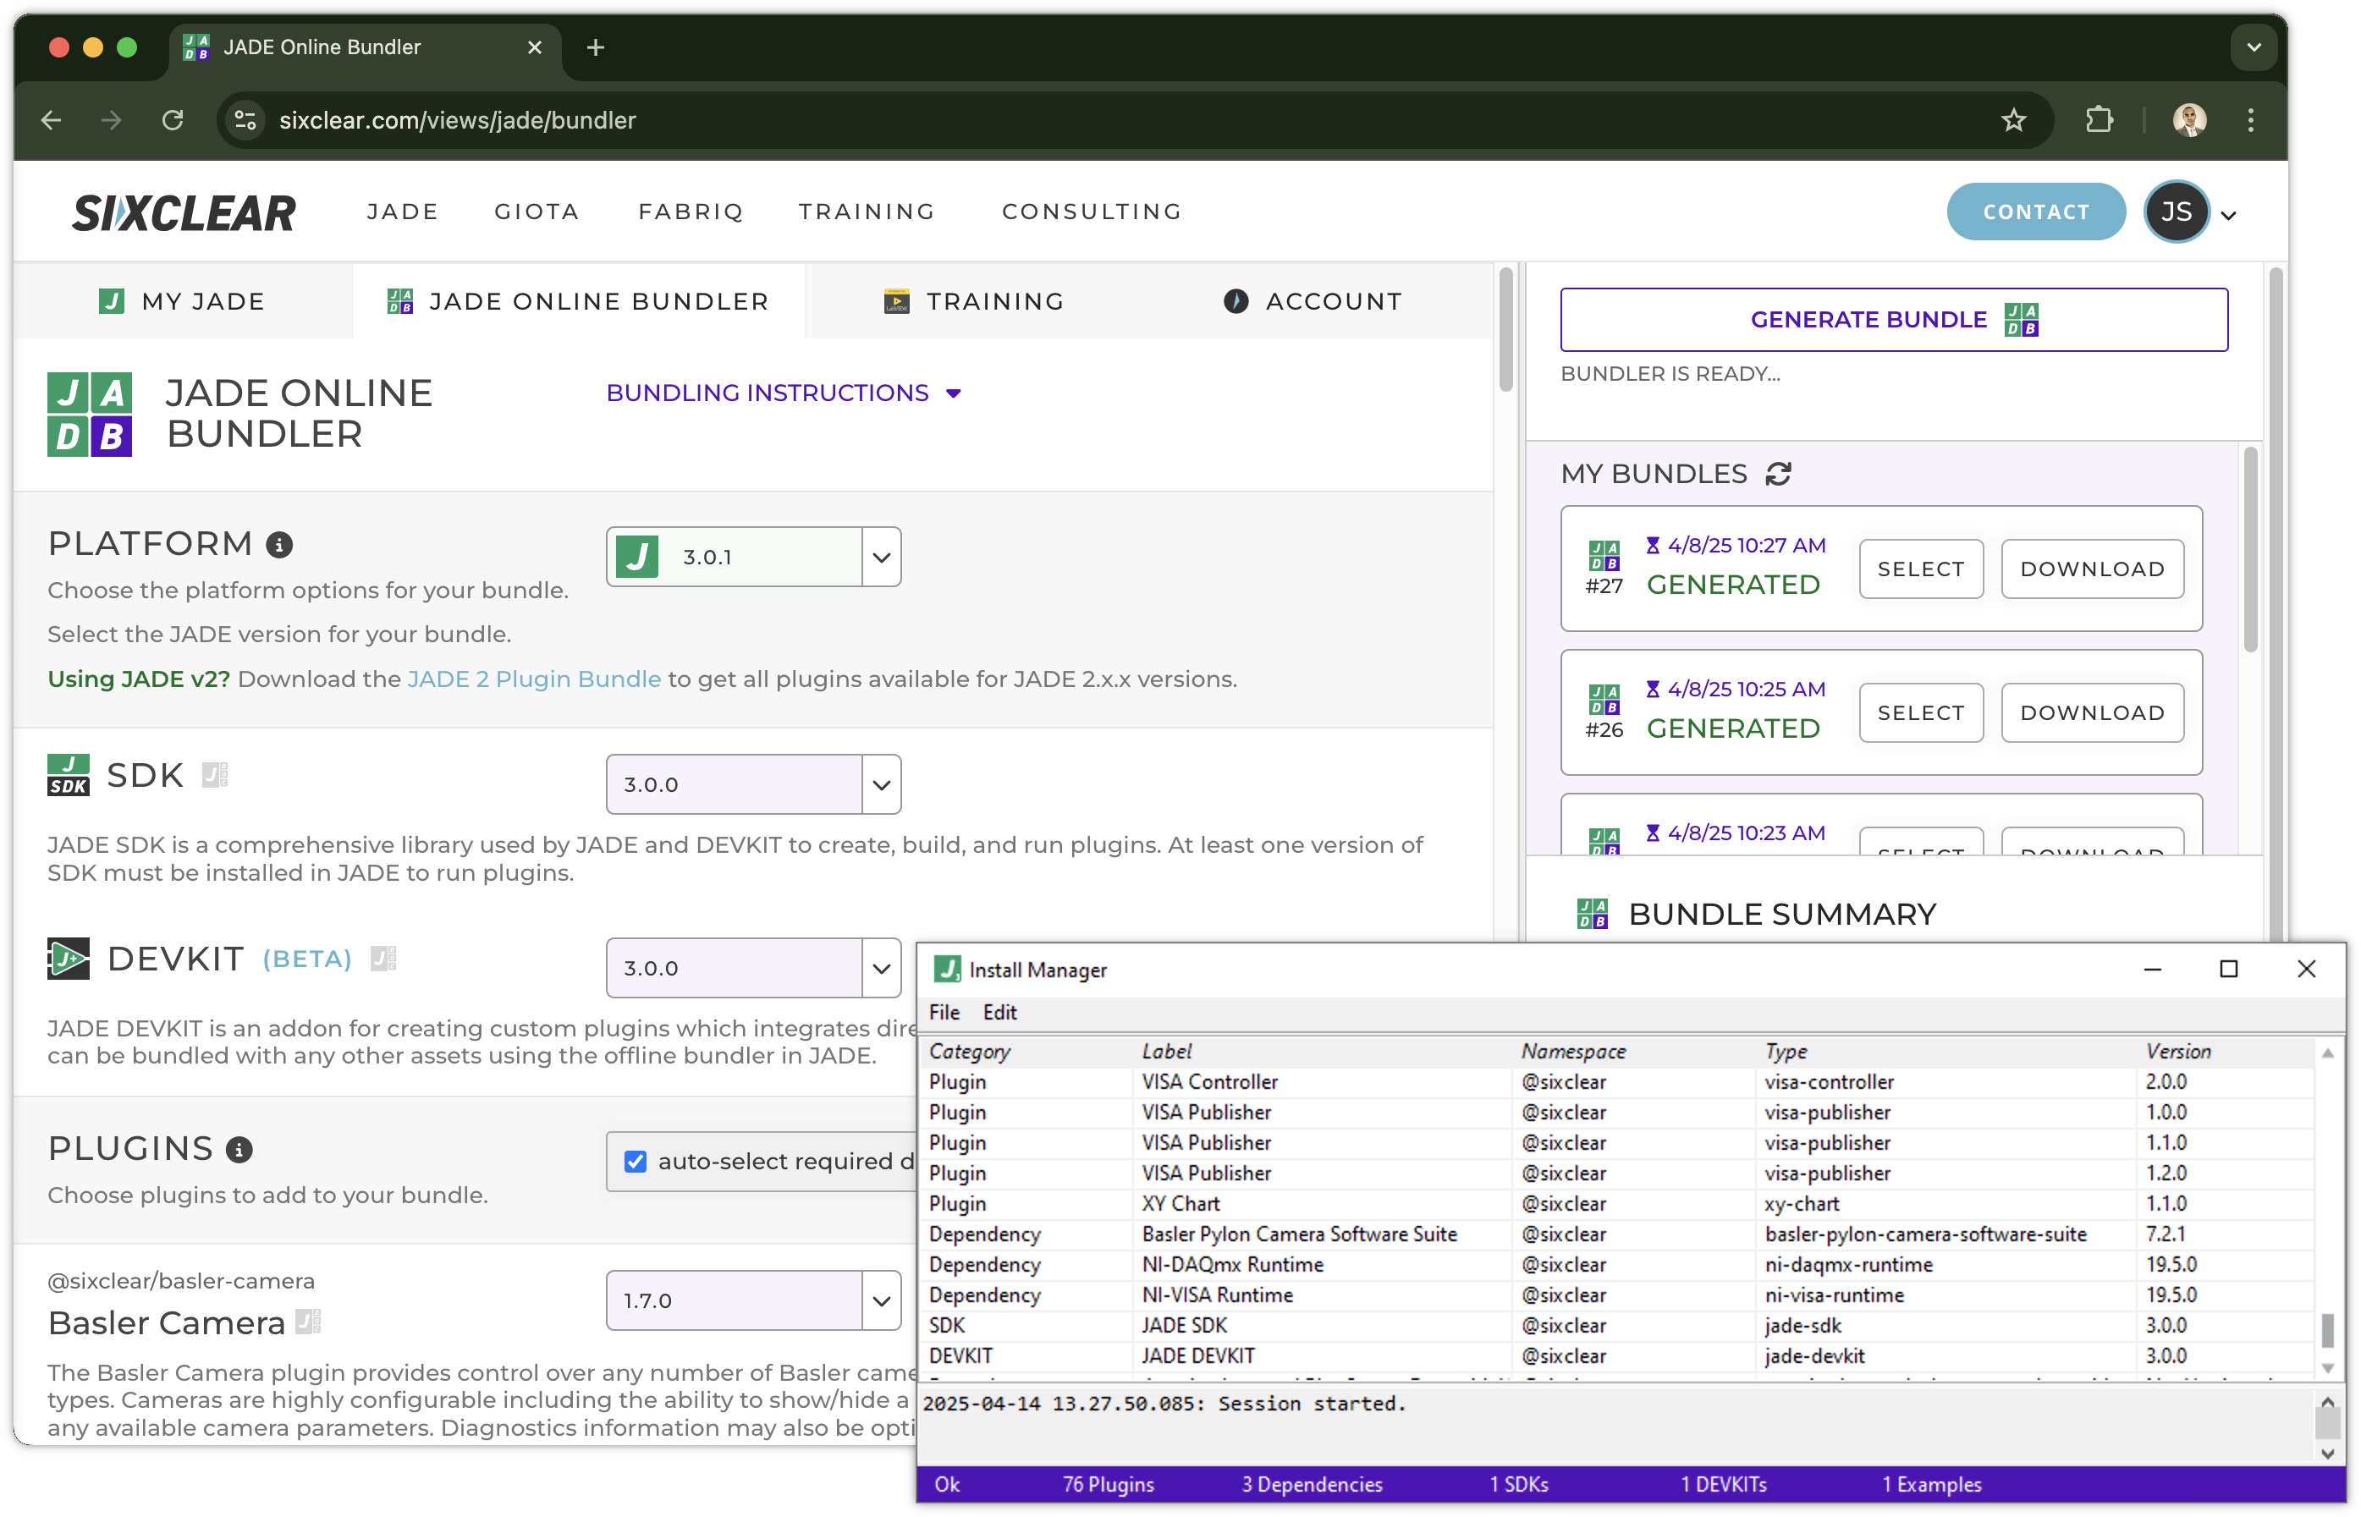Click the Plugins info icon
Image resolution: width=2361 pixels, height=1517 pixels.
(239, 1150)
